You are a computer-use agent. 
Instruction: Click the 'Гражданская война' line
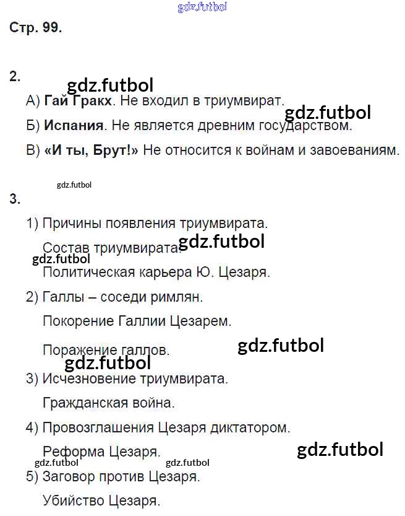point(109,403)
